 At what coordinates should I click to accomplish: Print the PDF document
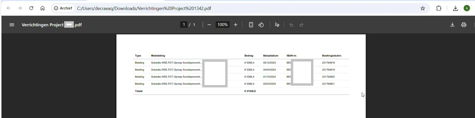click(x=464, y=25)
